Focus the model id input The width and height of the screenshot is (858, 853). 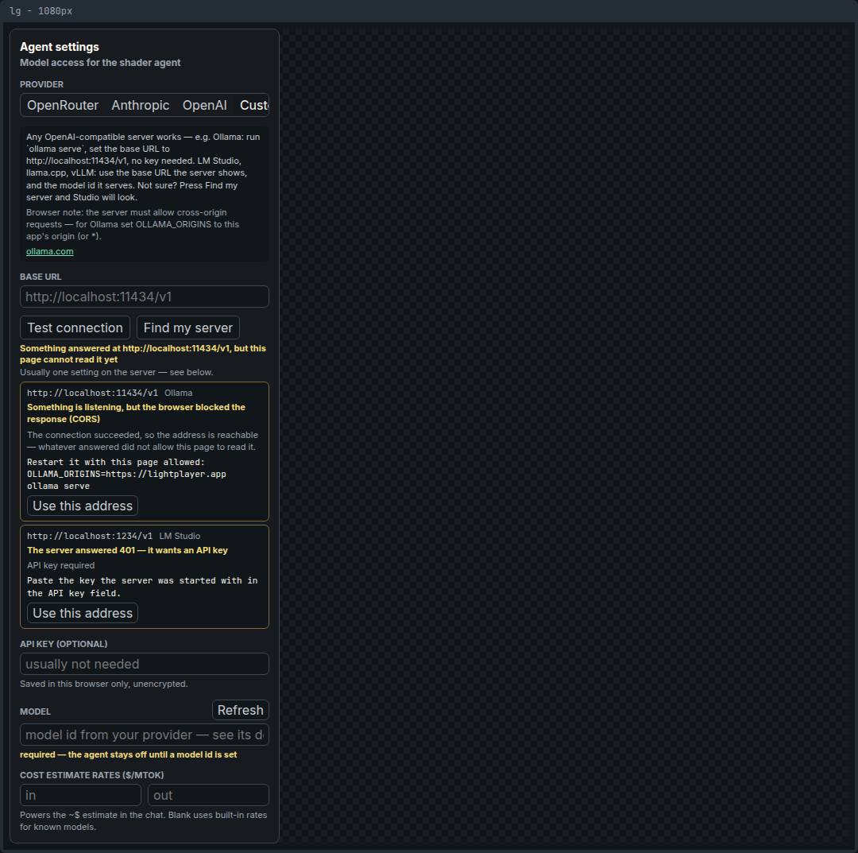tap(145, 735)
